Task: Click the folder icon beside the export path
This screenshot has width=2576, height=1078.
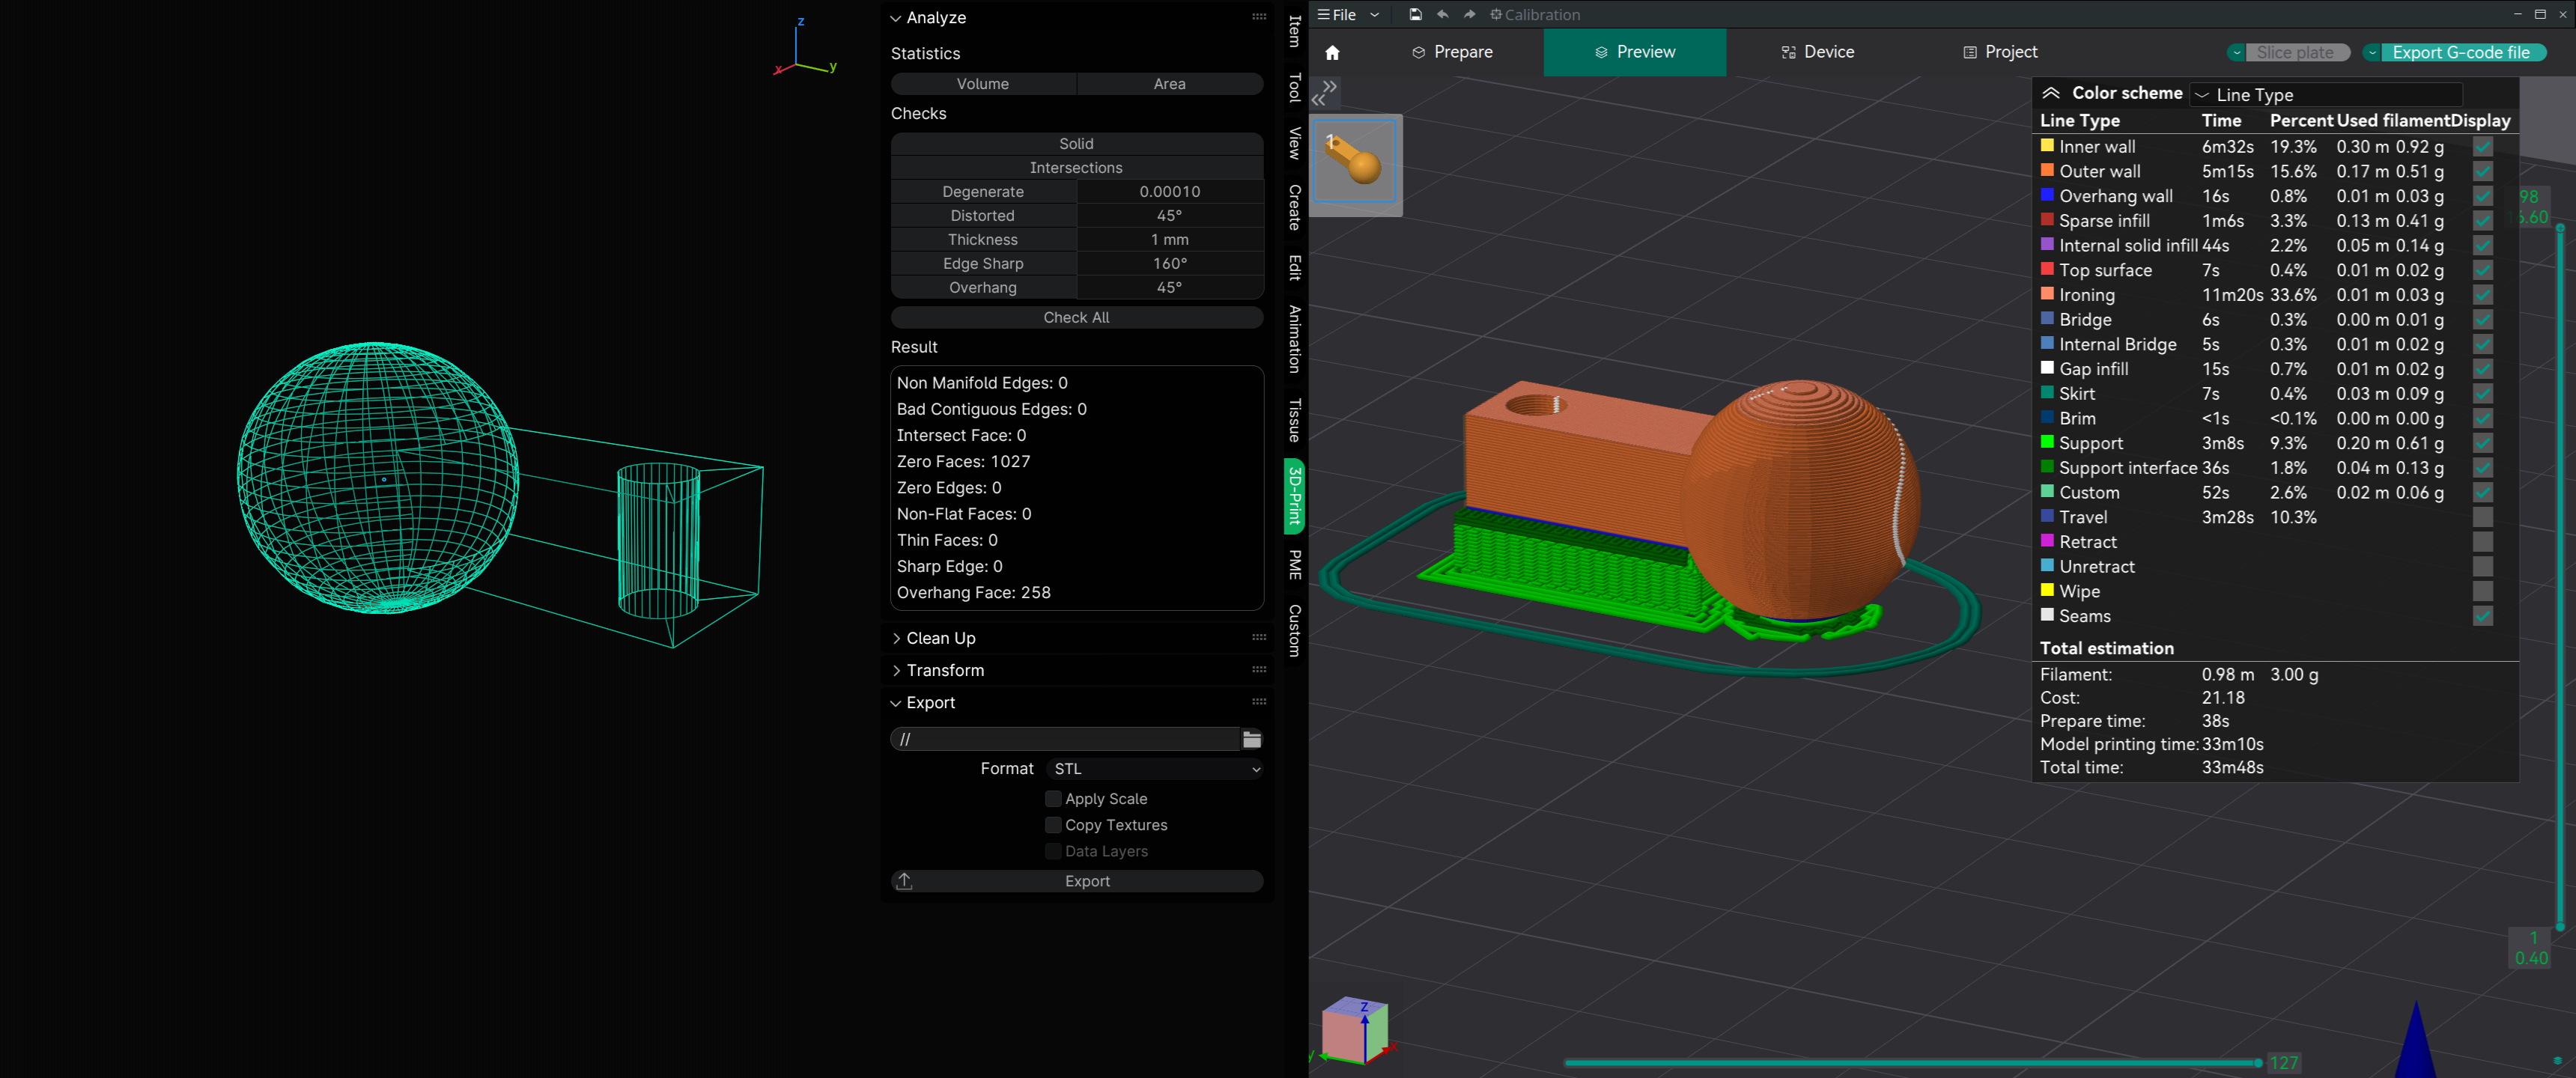Action: (x=1251, y=739)
